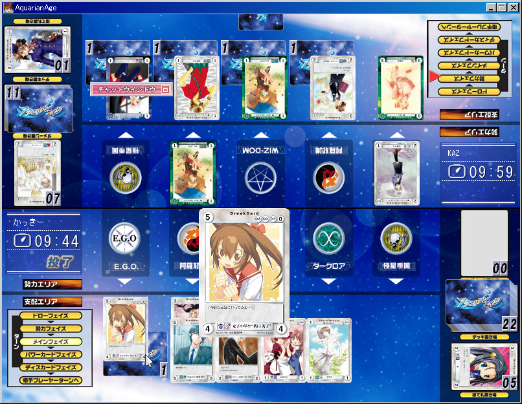The height and width of the screenshot is (404, 522).
Task: Select 勢力フェイズ in player phase list
Action: 51,328
